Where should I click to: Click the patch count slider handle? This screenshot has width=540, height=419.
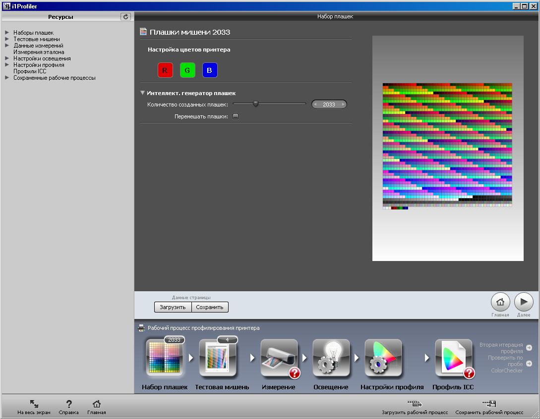[255, 104]
